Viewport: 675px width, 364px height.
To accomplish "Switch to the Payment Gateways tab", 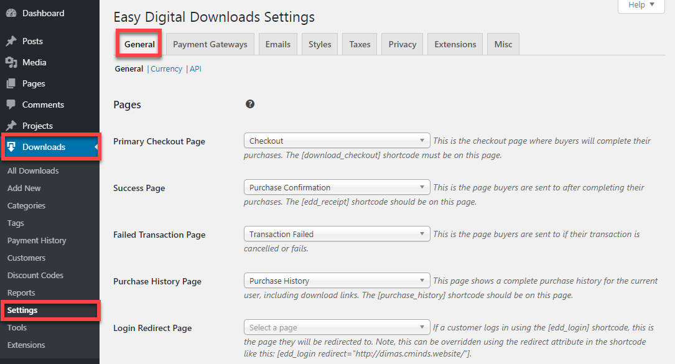I will [210, 44].
